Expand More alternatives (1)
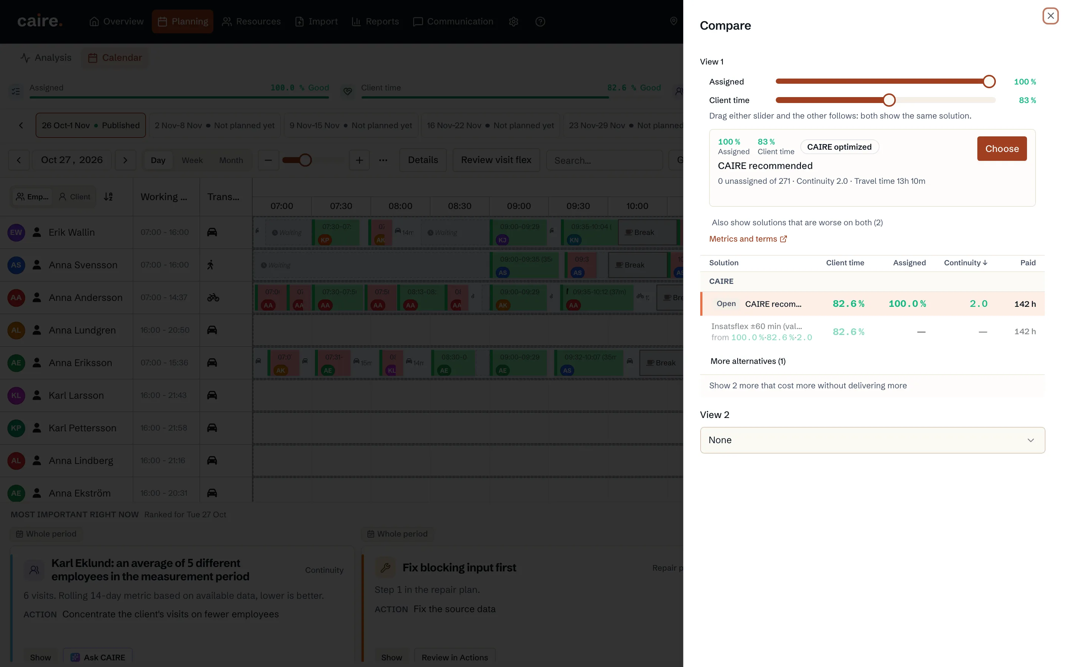Screen dimensions: 1067x667 pyautogui.click(x=748, y=361)
